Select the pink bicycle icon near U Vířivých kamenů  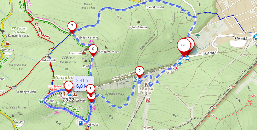tap(91, 42)
